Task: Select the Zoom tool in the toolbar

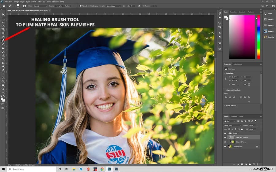Action: pyautogui.click(x=3, y=89)
